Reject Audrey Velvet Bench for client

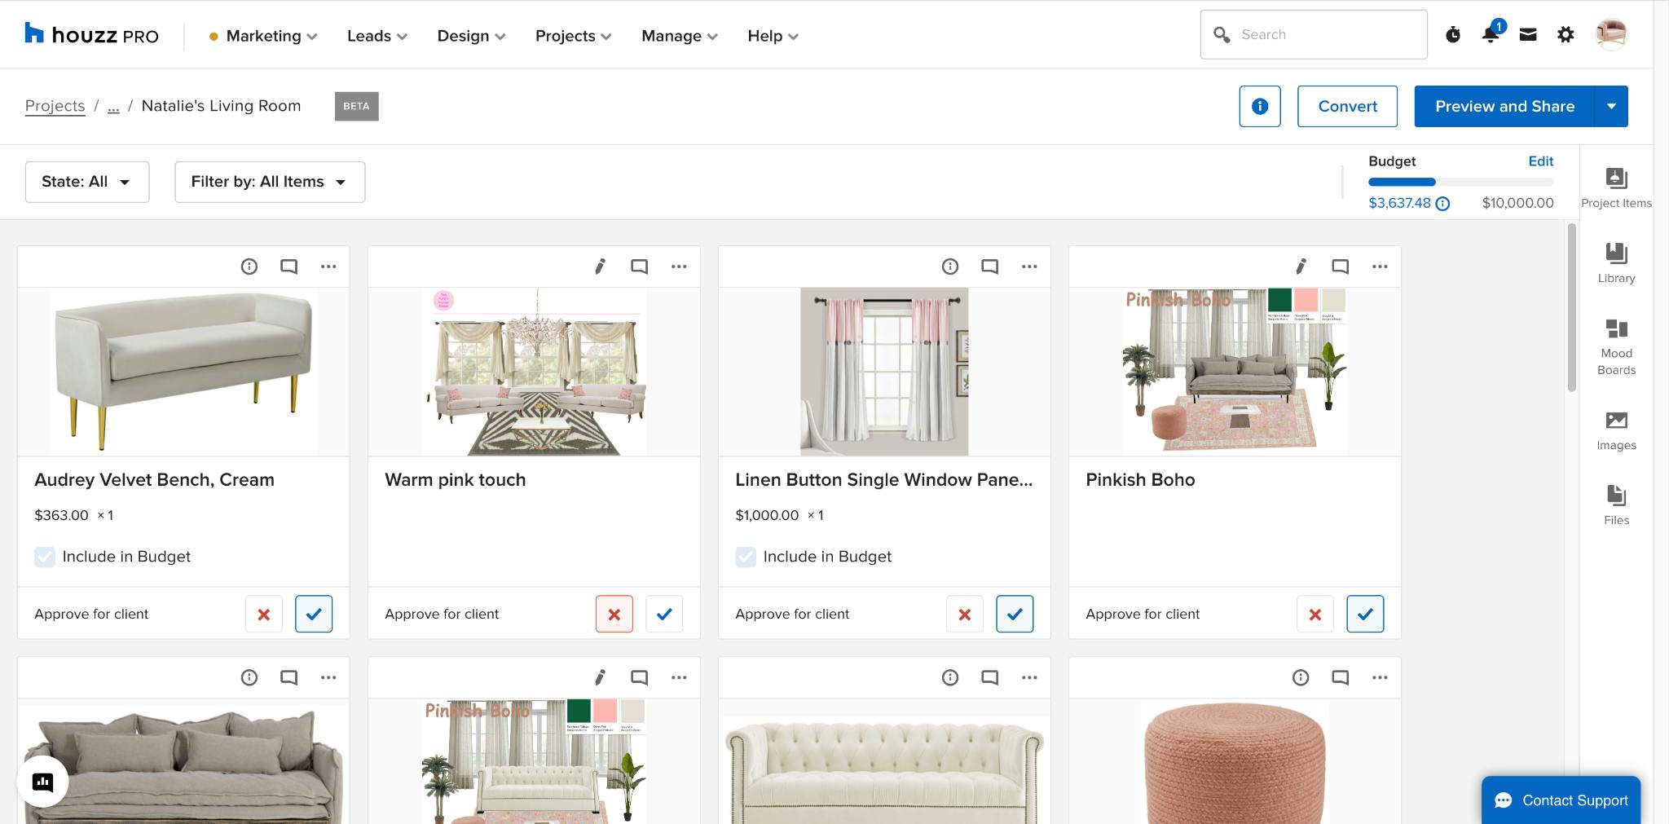(263, 615)
